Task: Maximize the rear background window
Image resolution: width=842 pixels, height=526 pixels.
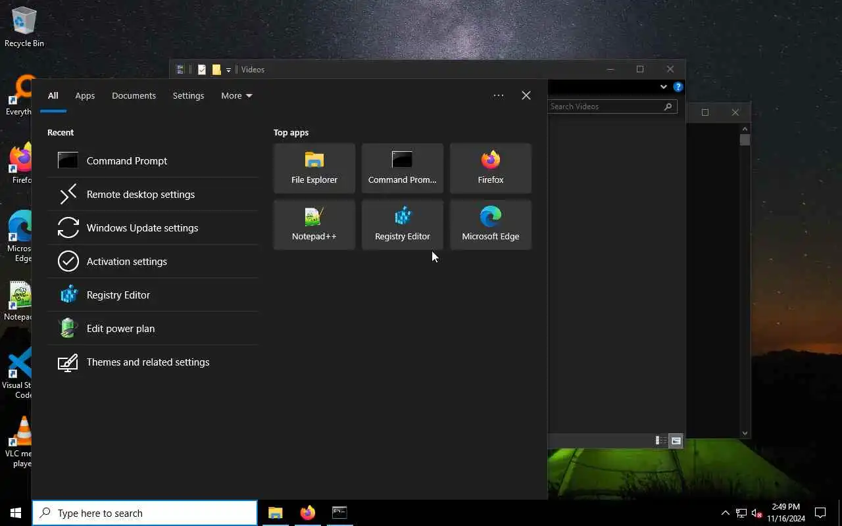Action: coord(705,112)
